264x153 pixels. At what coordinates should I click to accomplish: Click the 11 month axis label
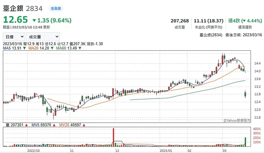tap(72, 151)
